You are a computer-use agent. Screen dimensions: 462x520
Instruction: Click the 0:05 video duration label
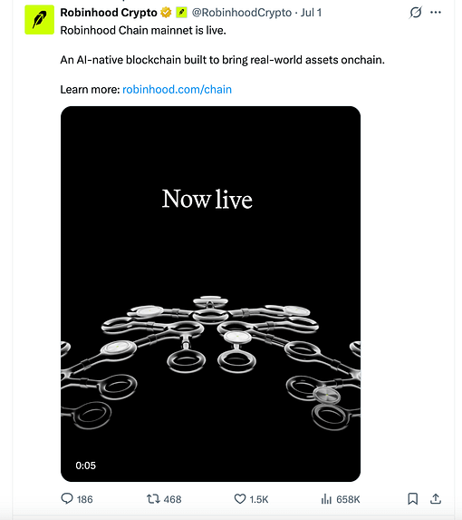[86, 466]
